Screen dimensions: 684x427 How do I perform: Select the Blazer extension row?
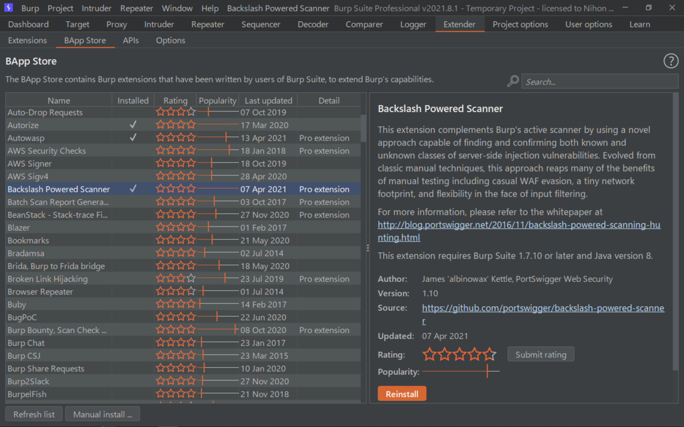coord(183,227)
